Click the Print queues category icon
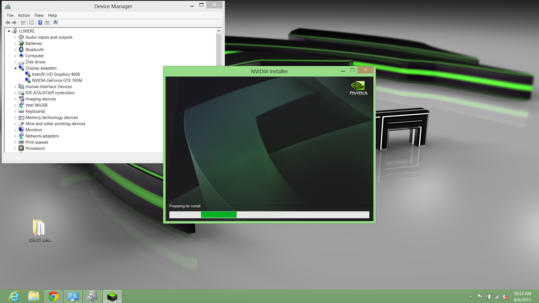539x303 pixels. (21, 142)
